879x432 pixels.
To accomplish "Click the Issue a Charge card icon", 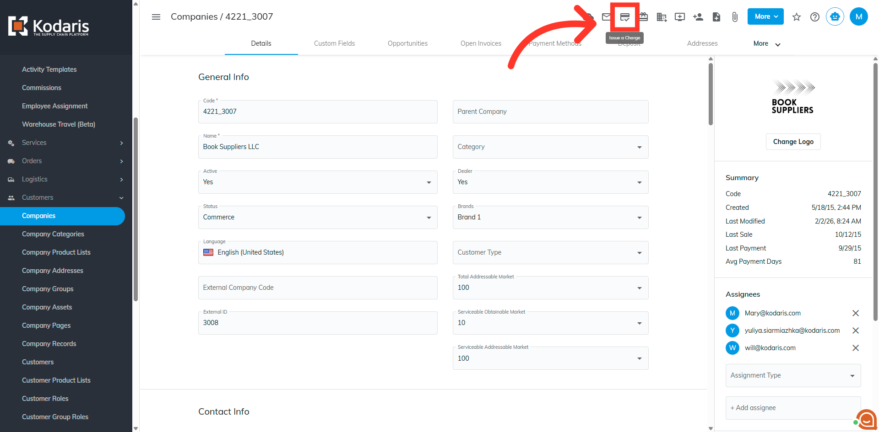I will (625, 17).
